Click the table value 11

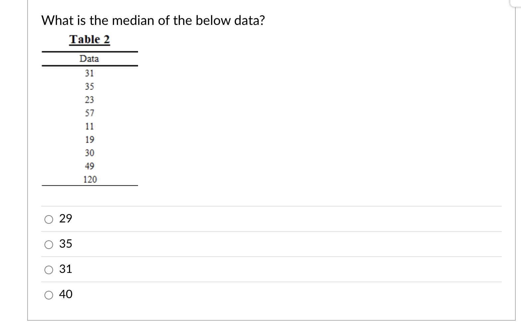(x=89, y=126)
